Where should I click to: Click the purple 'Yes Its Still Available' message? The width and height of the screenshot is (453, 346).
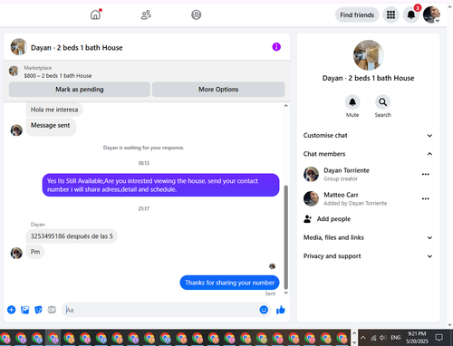160,185
